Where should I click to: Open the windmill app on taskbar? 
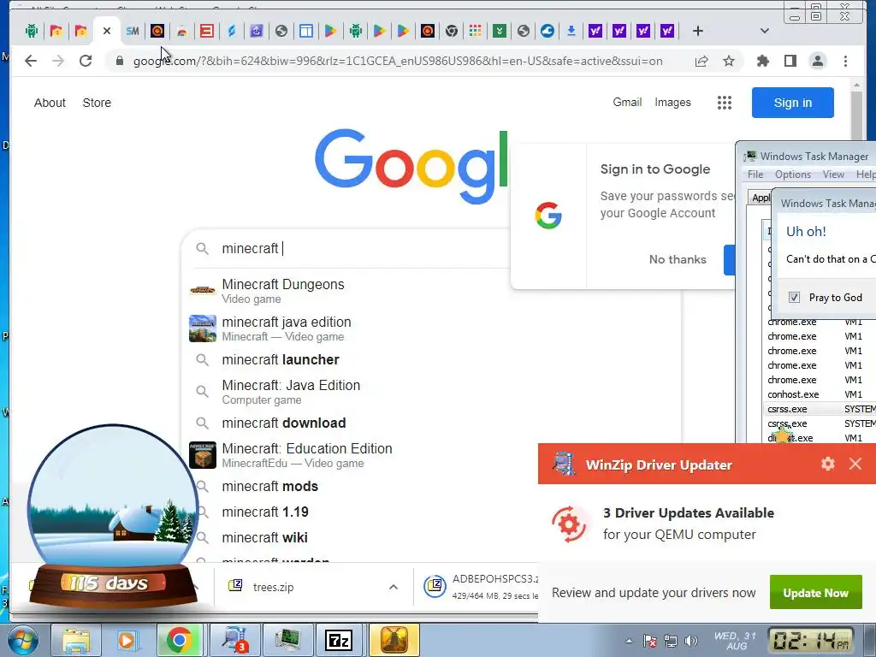394,640
